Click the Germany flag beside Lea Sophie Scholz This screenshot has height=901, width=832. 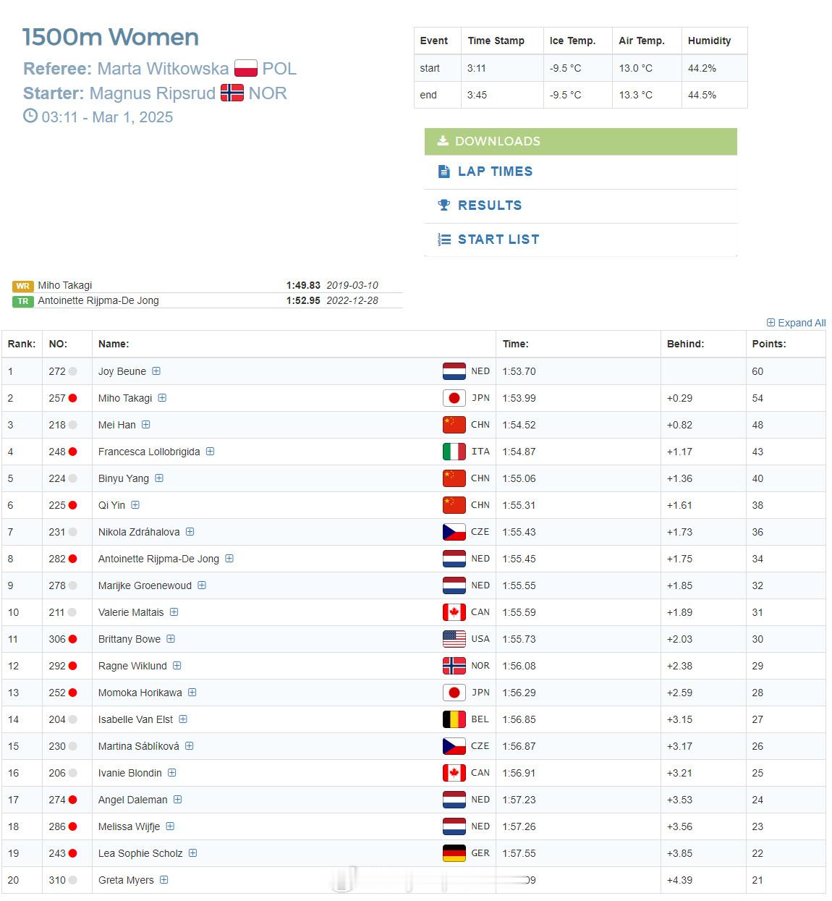(x=454, y=853)
